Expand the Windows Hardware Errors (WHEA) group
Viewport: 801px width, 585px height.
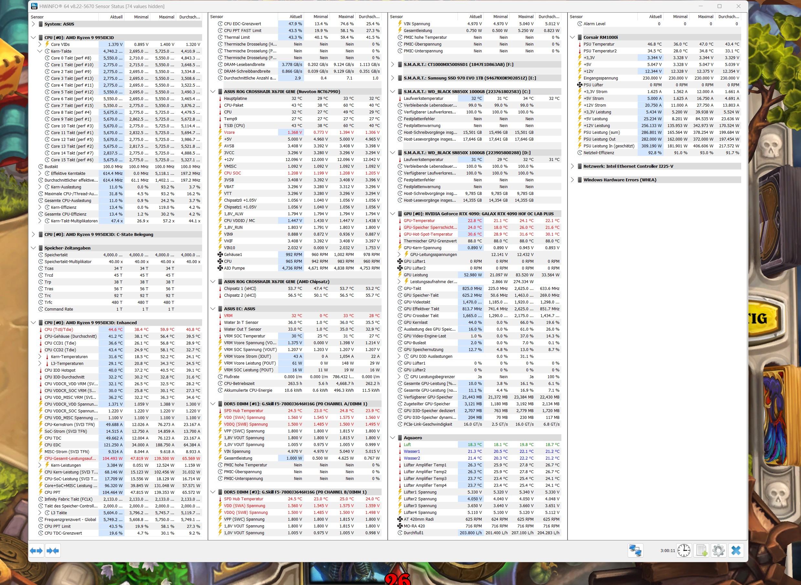point(572,180)
